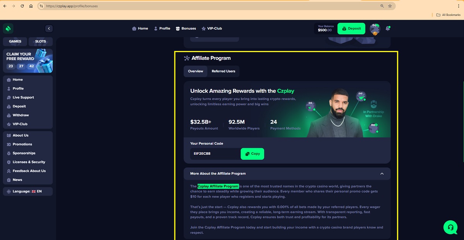
Task: Copy the personal affiliate code
Action: pyautogui.click(x=252, y=154)
